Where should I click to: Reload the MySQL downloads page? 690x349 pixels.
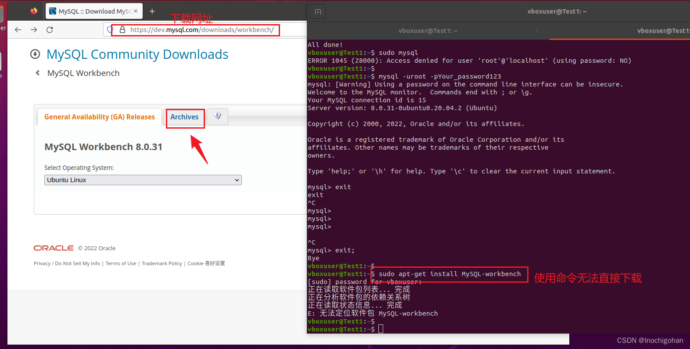point(50,30)
